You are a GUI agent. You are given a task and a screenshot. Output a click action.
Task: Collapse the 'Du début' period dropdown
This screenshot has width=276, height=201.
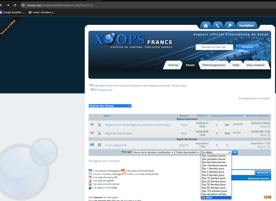(x=216, y=152)
